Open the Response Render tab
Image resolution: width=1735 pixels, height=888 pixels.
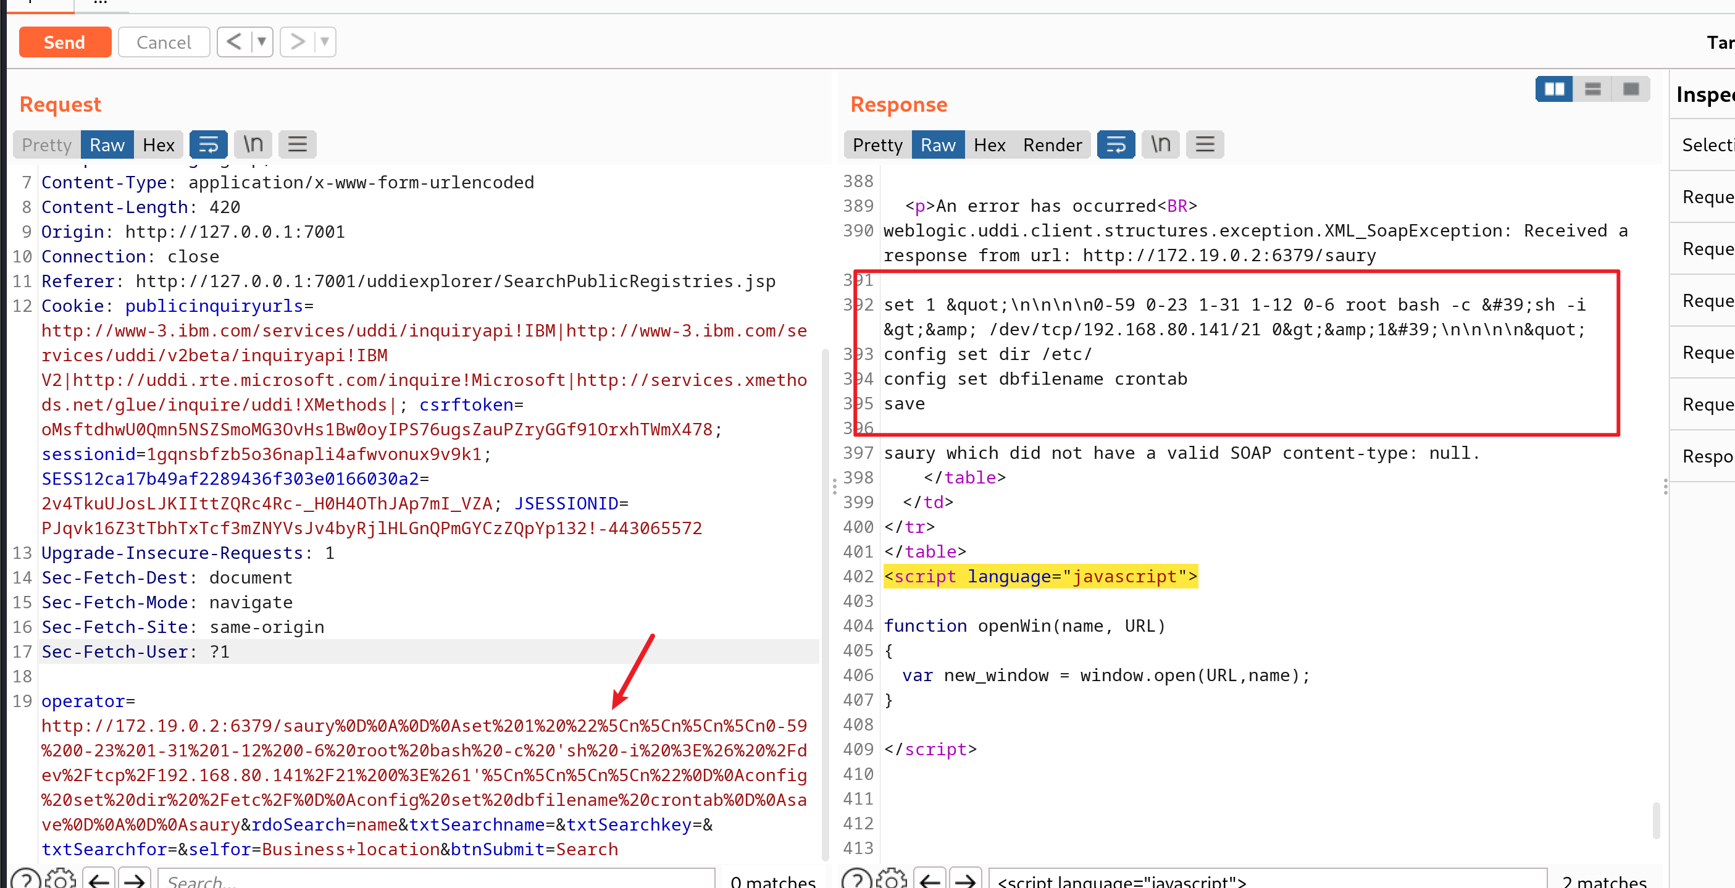pyautogui.click(x=1052, y=145)
